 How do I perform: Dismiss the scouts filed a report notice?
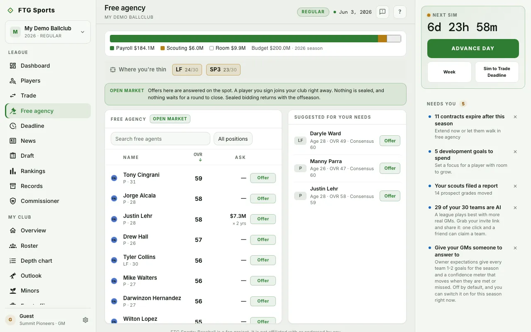(515, 186)
